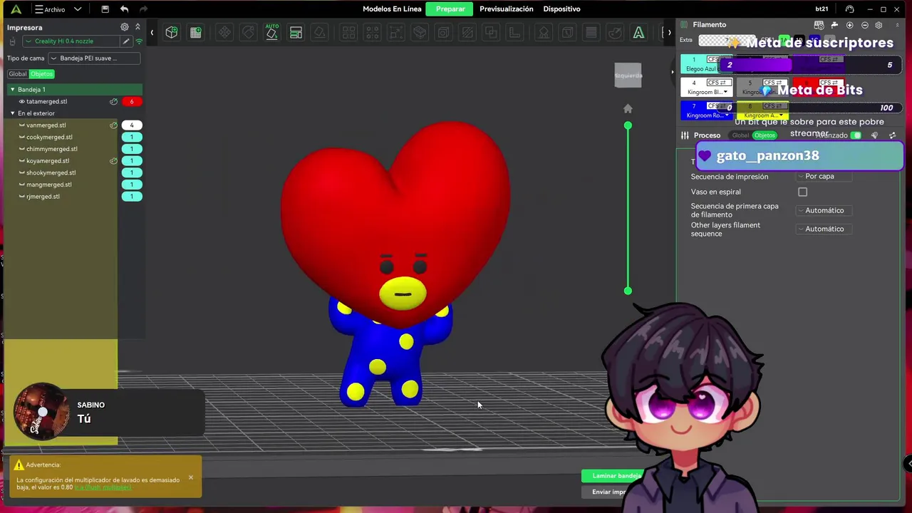The image size is (912, 513).
Task: Close the Advertencia warning notification
Action: [191, 477]
